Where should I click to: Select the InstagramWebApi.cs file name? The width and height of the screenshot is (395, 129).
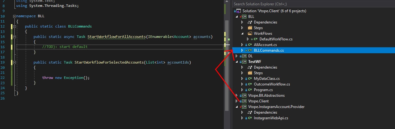[271, 118]
